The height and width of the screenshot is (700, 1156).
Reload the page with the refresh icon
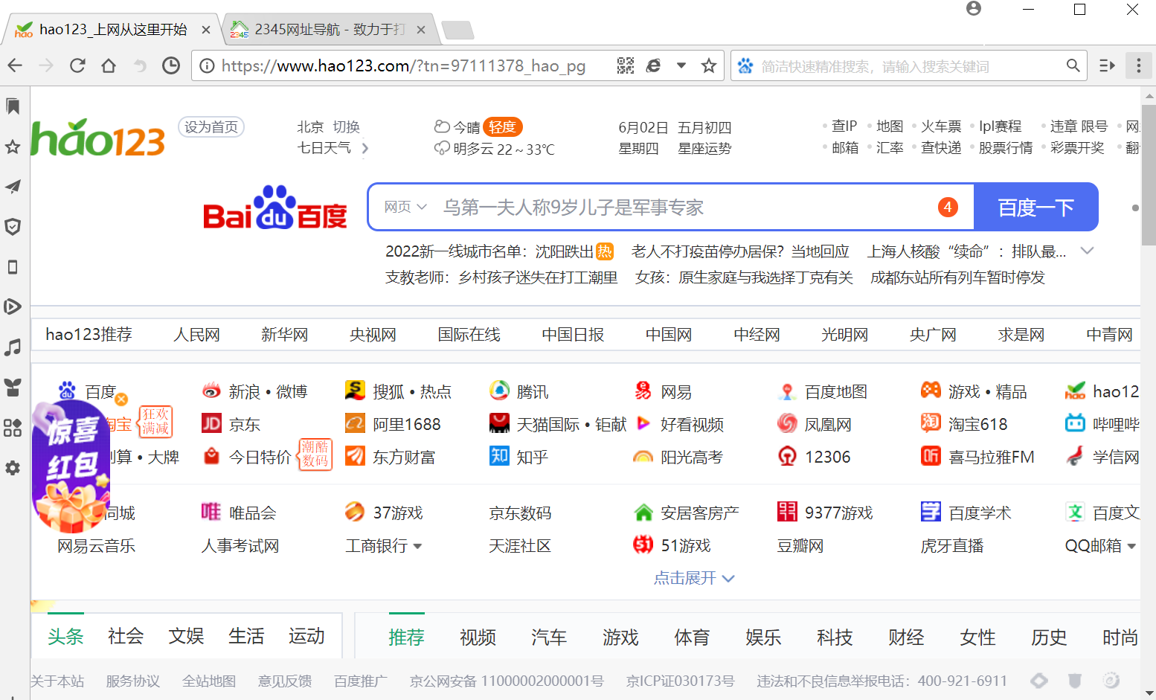(x=77, y=65)
